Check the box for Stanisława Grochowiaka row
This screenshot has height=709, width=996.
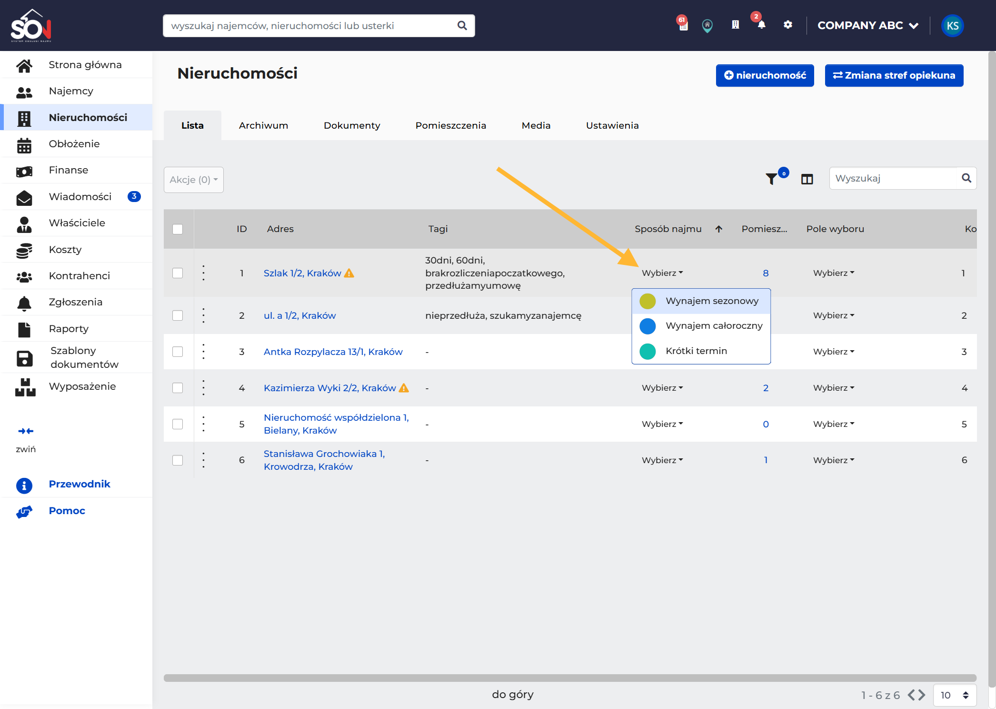[x=178, y=460]
